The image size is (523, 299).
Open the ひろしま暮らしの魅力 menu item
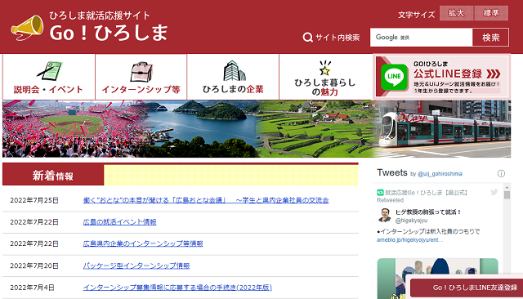325,77
